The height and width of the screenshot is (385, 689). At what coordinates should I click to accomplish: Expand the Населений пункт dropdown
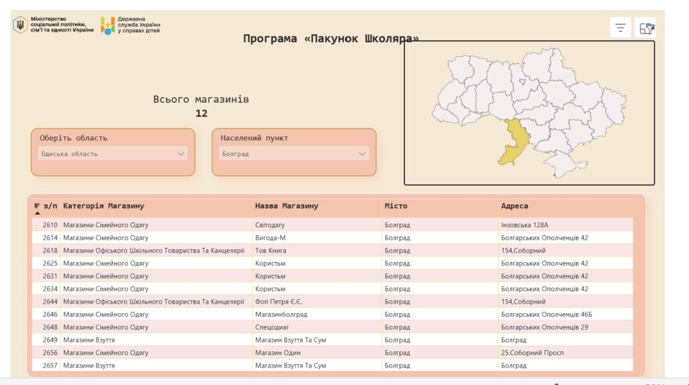[294, 154]
